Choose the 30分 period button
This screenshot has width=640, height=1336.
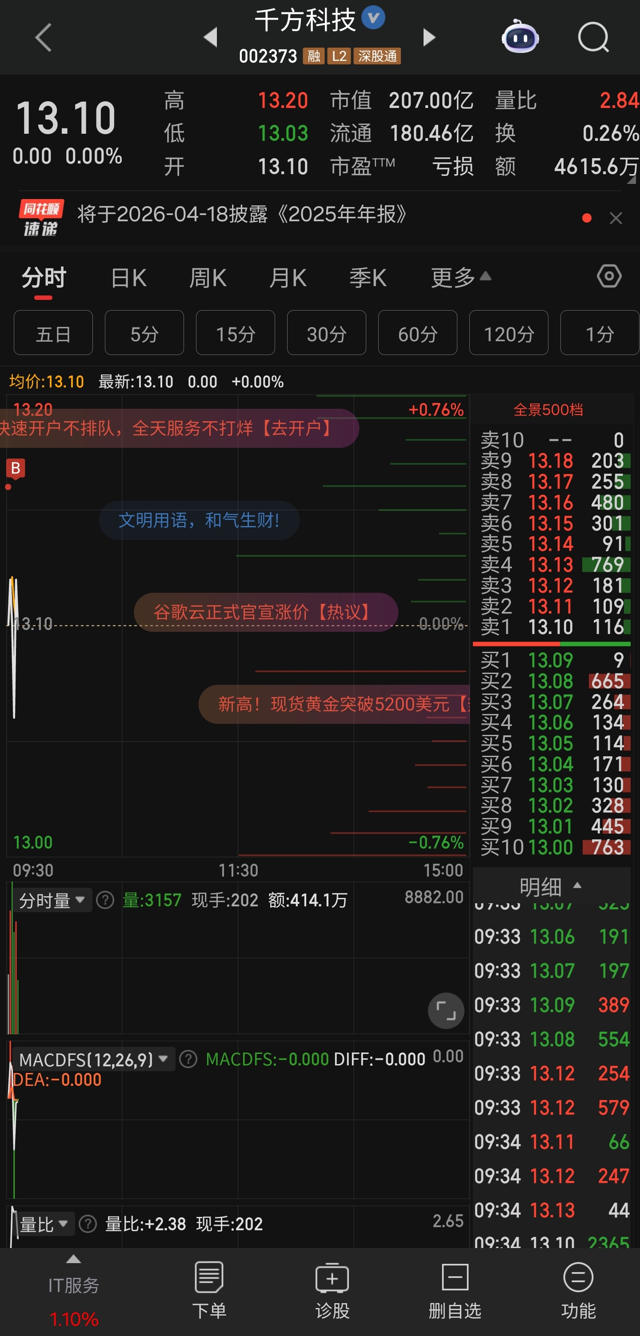pyautogui.click(x=327, y=333)
